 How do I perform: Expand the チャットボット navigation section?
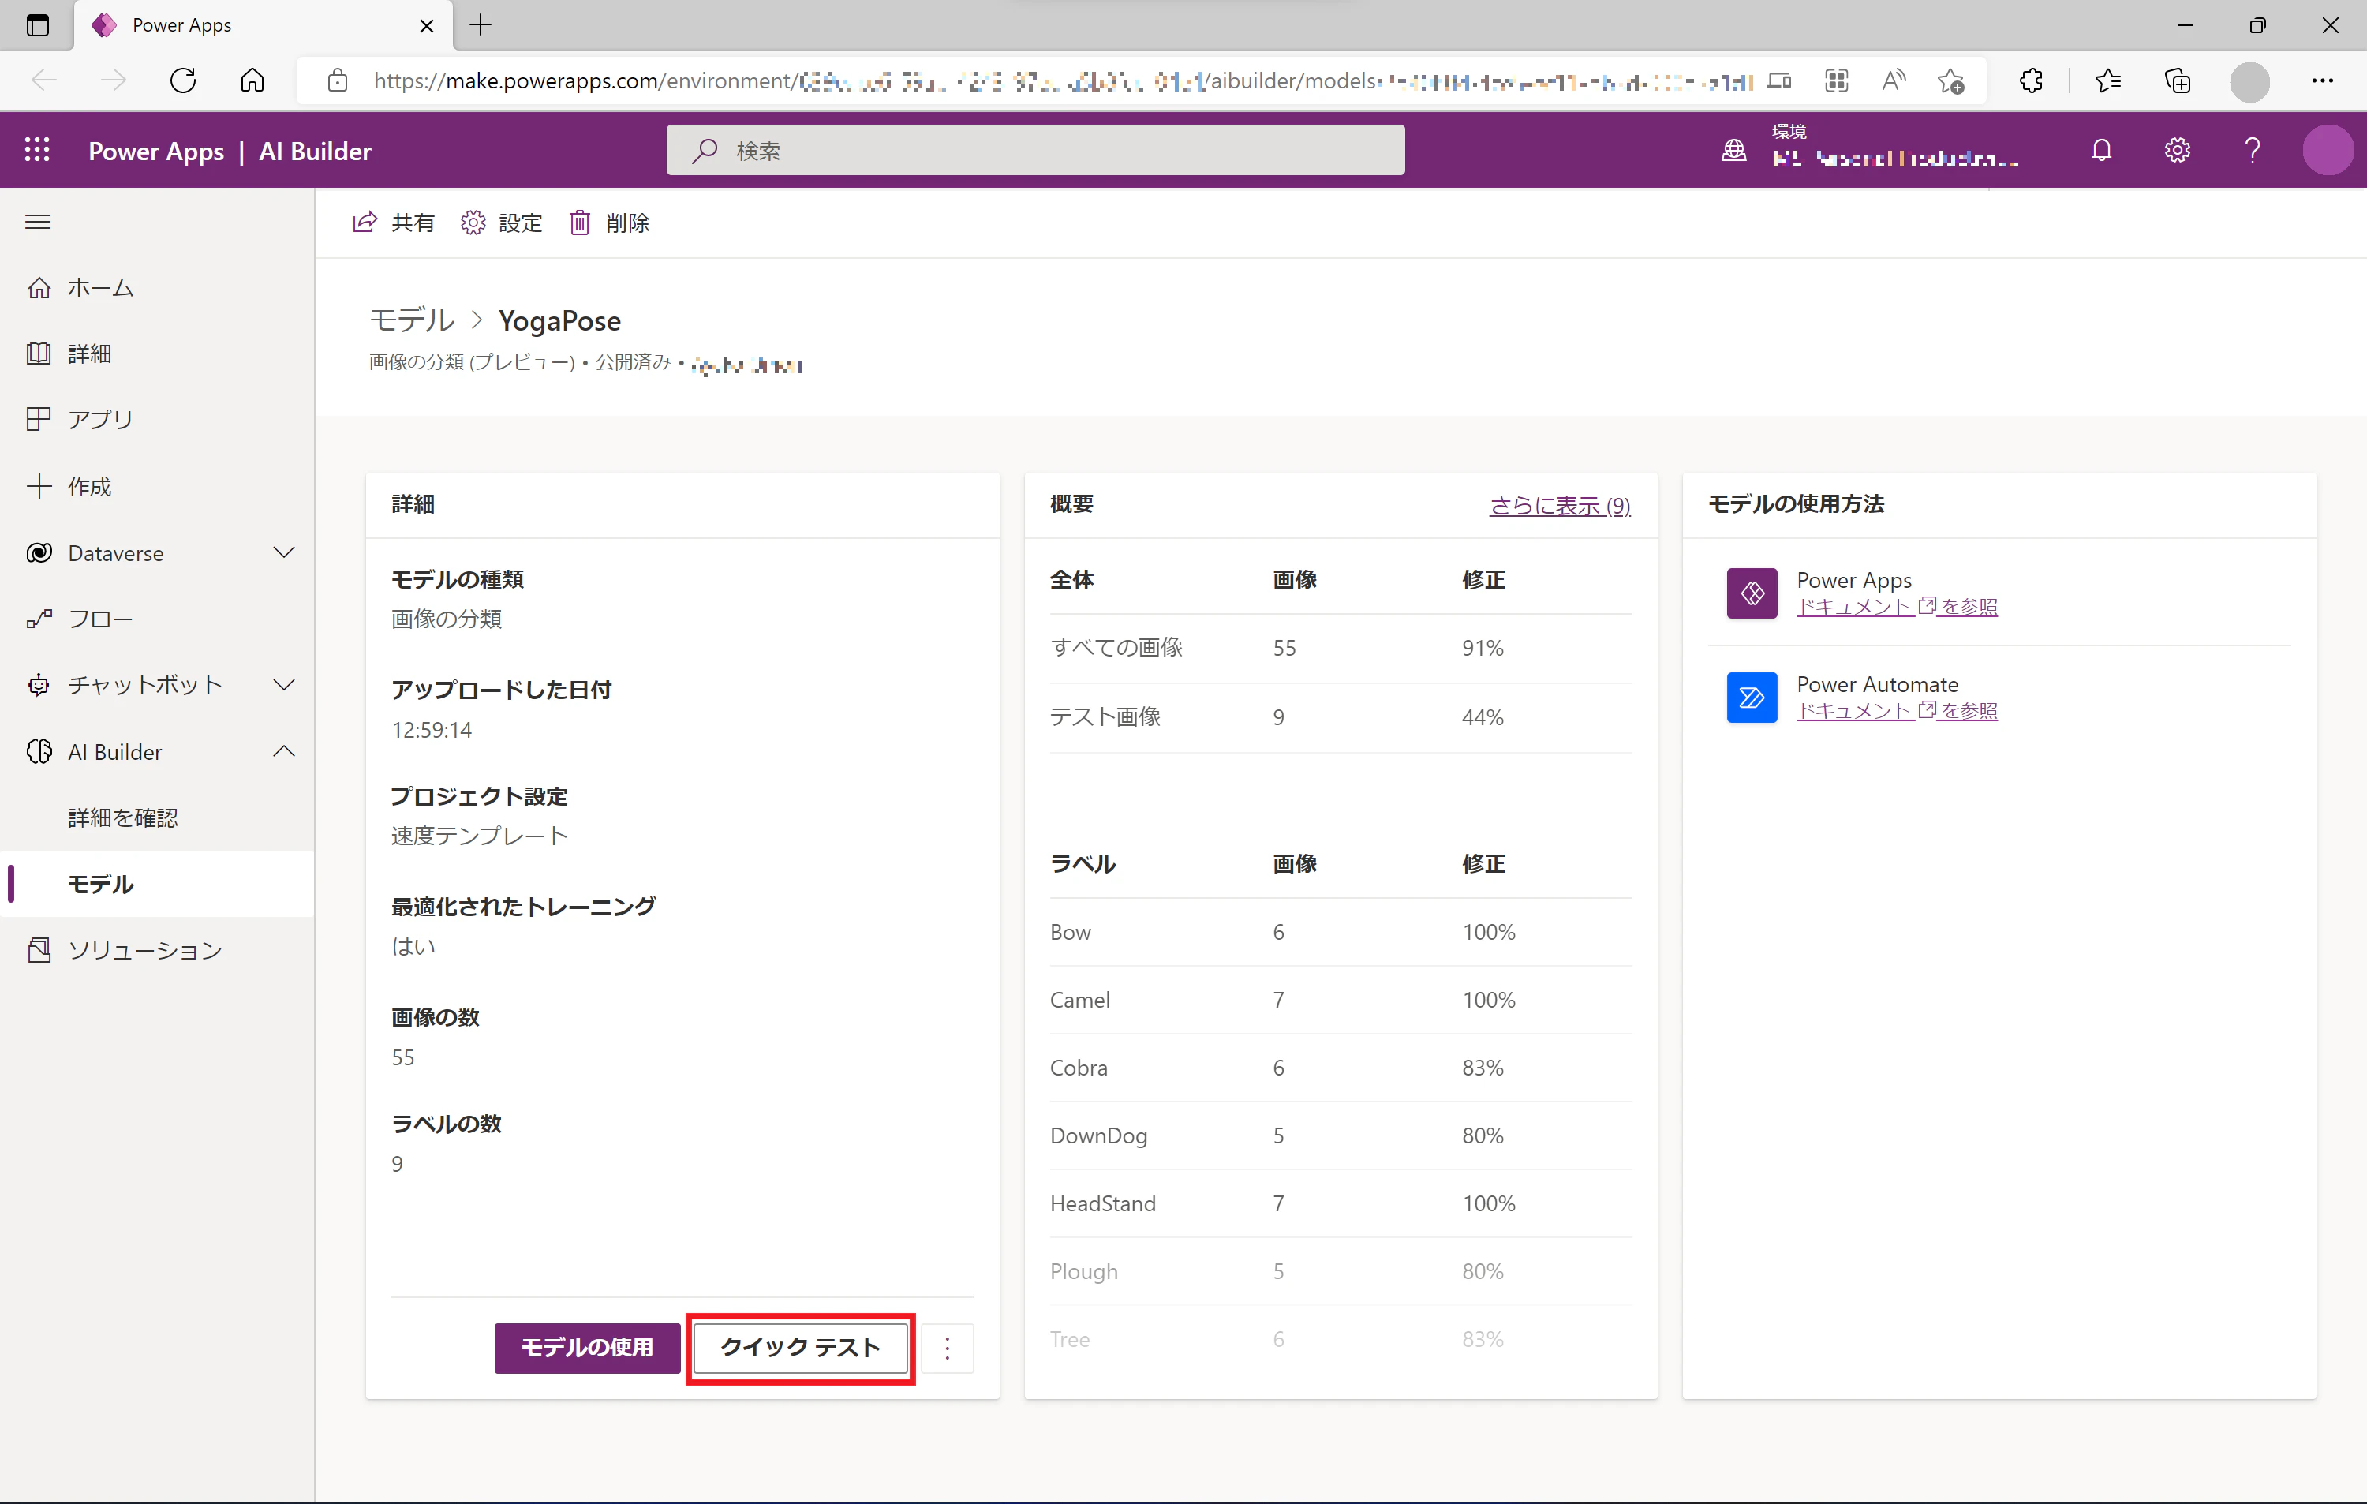284,685
